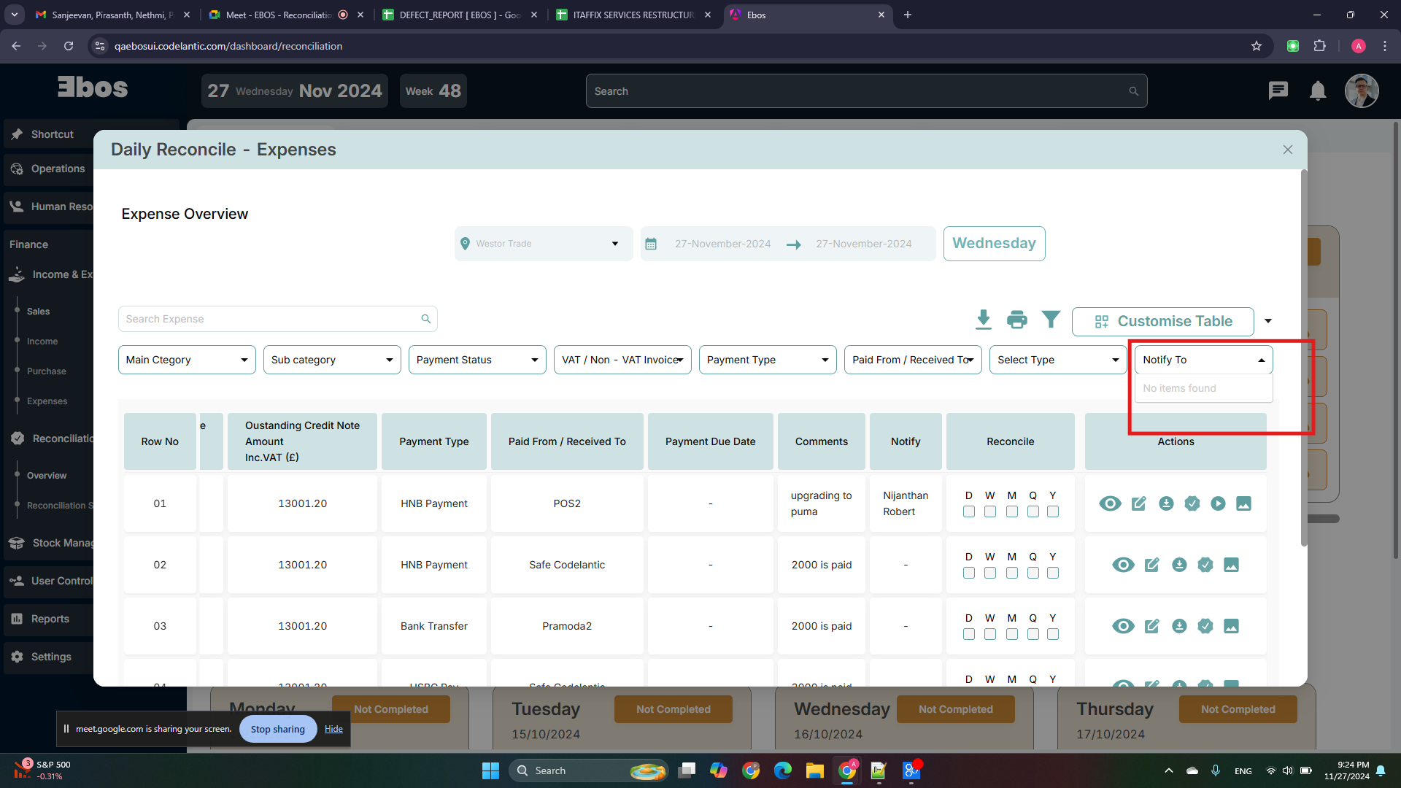Image resolution: width=1401 pixels, height=788 pixels.
Task: Download row 01 expense attachment
Action: click(x=1166, y=503)
